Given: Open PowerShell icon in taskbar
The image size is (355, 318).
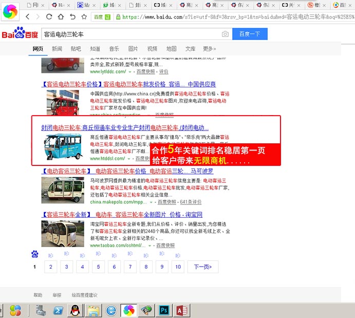Looking at the screenshot, I should tap(58, 310).
